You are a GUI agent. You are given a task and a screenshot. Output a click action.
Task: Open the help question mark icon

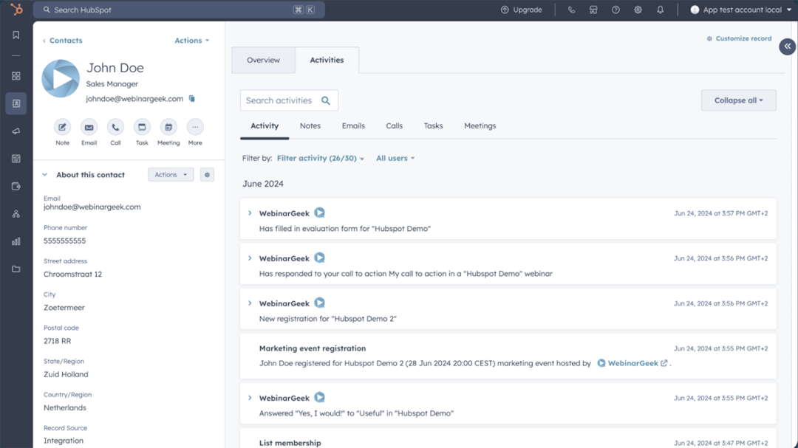[615, 10]
